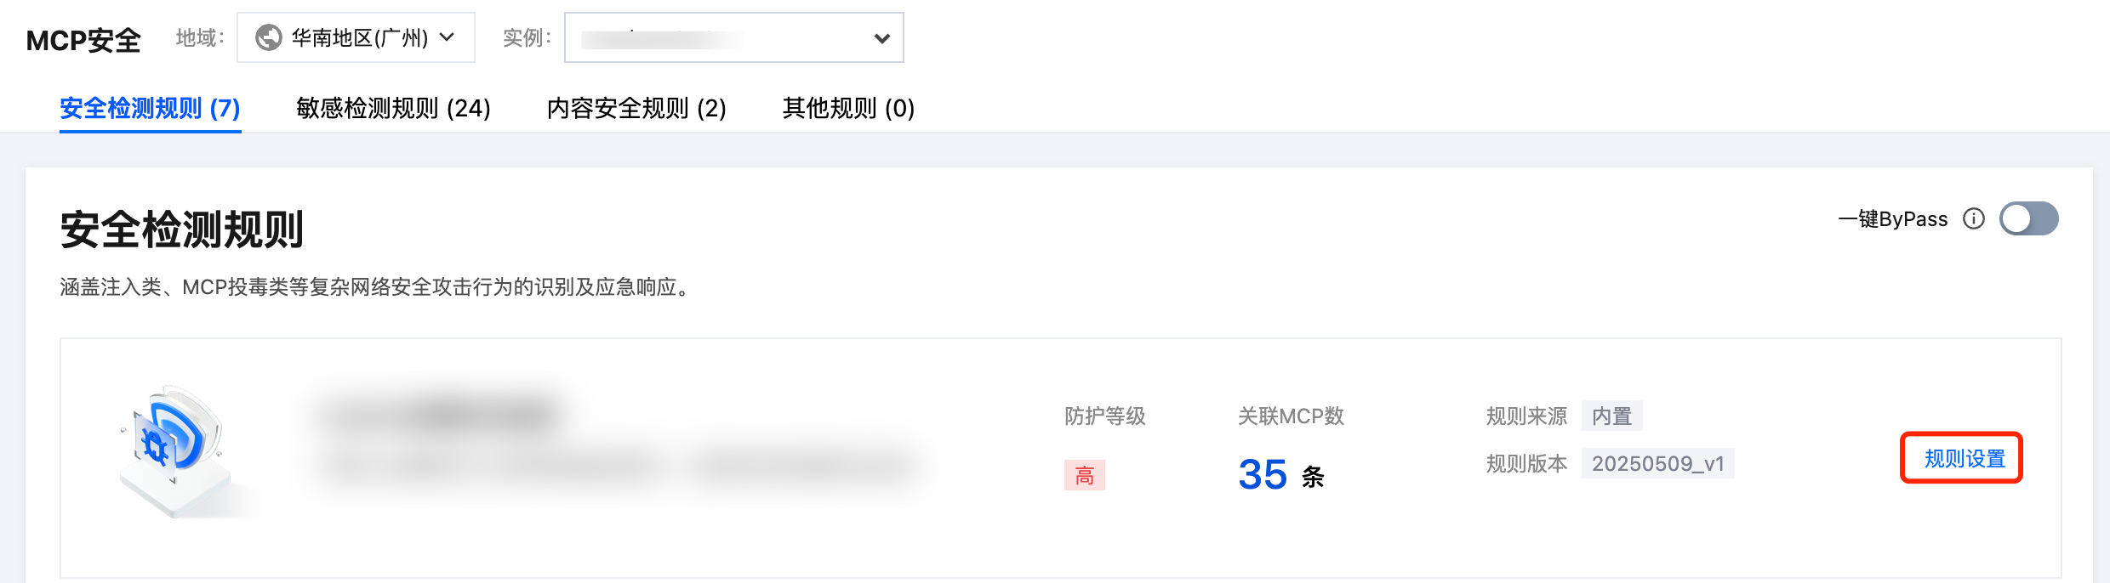Click the blue 35 associated MCP count
The width and height of the screenshot is (2110, 583).
(1263, 474)
